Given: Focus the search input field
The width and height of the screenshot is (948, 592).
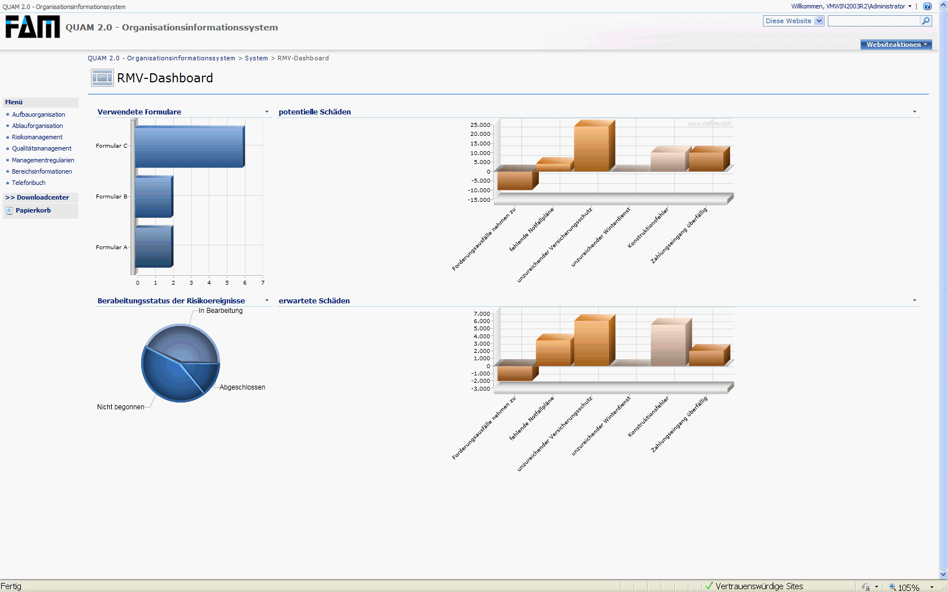Looking at the screenshot, I should (x=874, y=21).
